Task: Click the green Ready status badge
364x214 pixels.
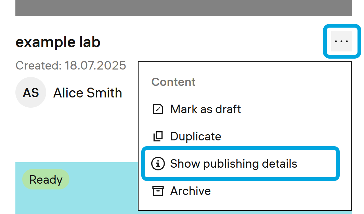Action: pyautogui.click(x=46, y=180)
